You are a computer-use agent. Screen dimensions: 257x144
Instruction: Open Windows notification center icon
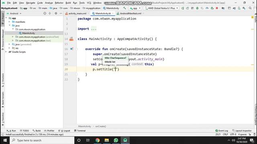coord(252,140)
